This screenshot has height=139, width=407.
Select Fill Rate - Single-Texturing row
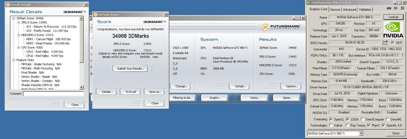41,64
